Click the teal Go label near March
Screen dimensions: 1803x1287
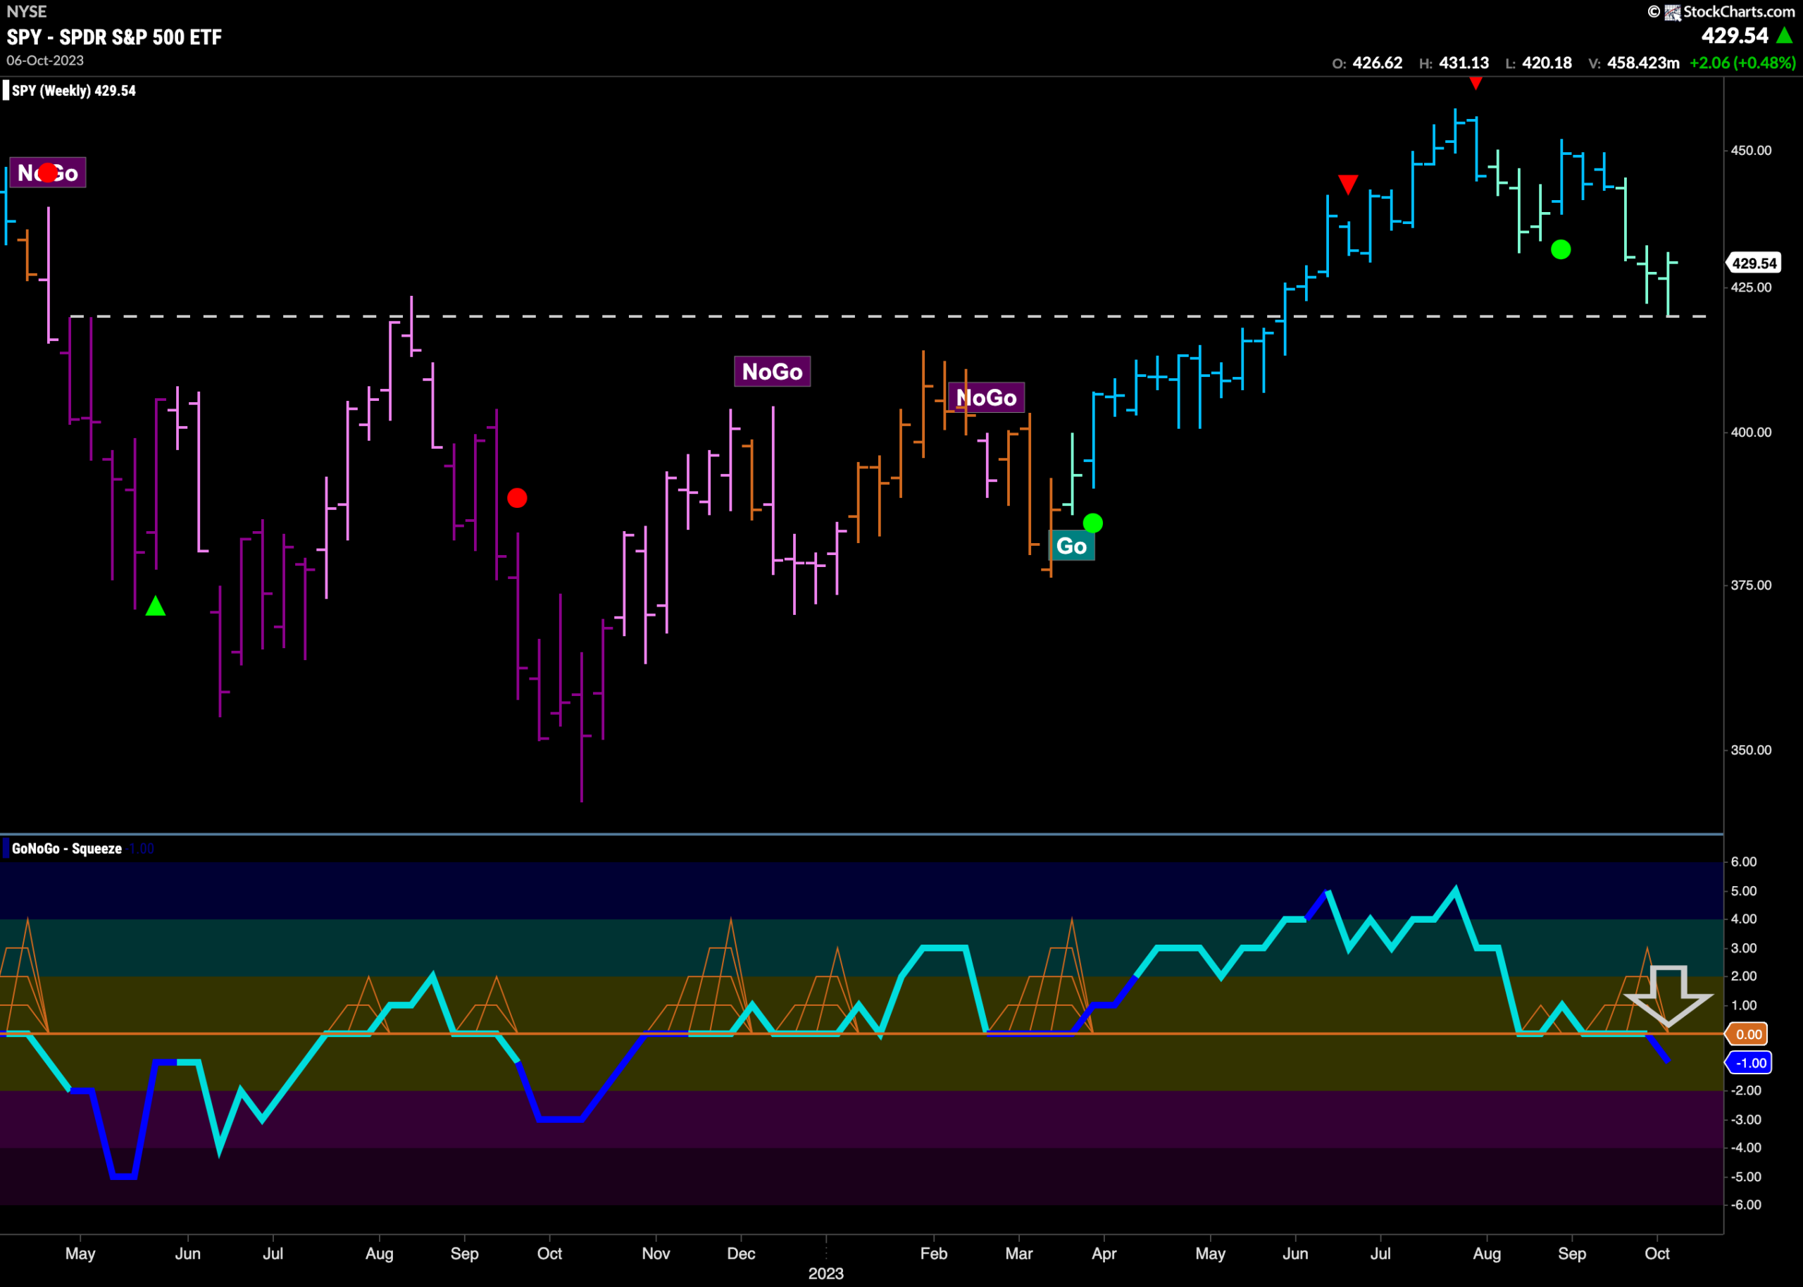click(1071, 546)
